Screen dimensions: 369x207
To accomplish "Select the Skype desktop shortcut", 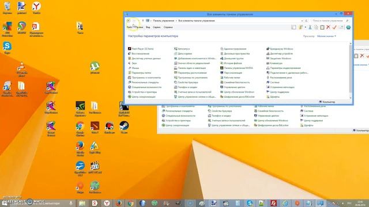I will pyautogui.click(x=7, y=48).
